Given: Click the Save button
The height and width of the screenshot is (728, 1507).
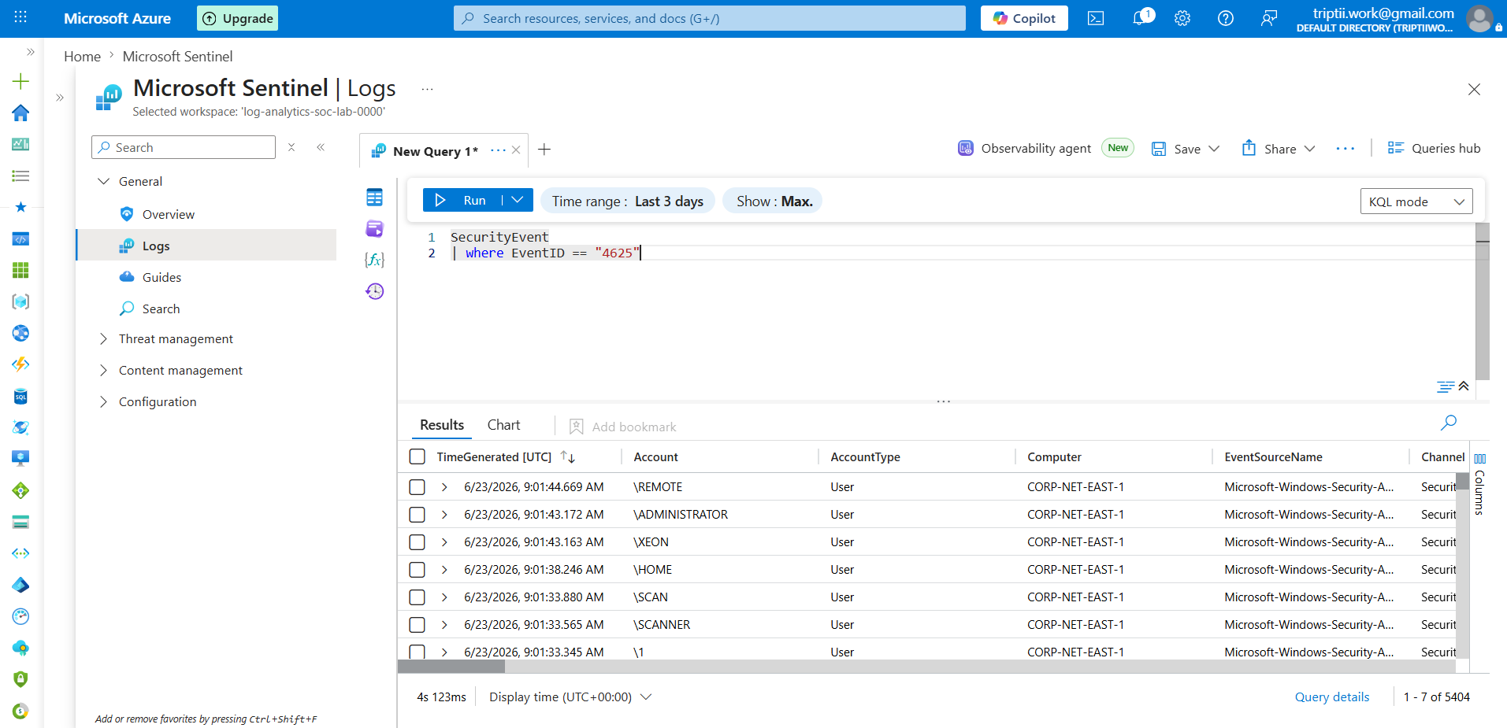Looking at the screenshot, I should click(x=1185, y=148).
